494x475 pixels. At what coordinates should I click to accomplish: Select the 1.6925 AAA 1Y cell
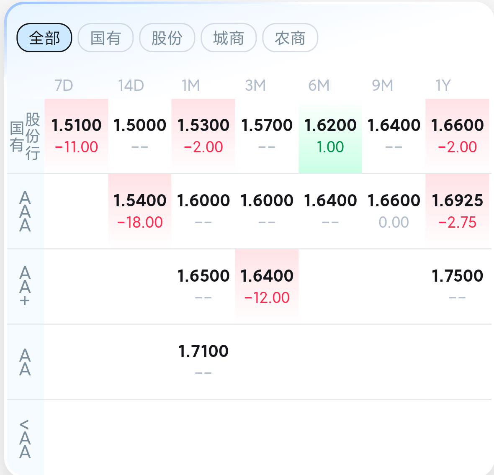click(457, 211)
